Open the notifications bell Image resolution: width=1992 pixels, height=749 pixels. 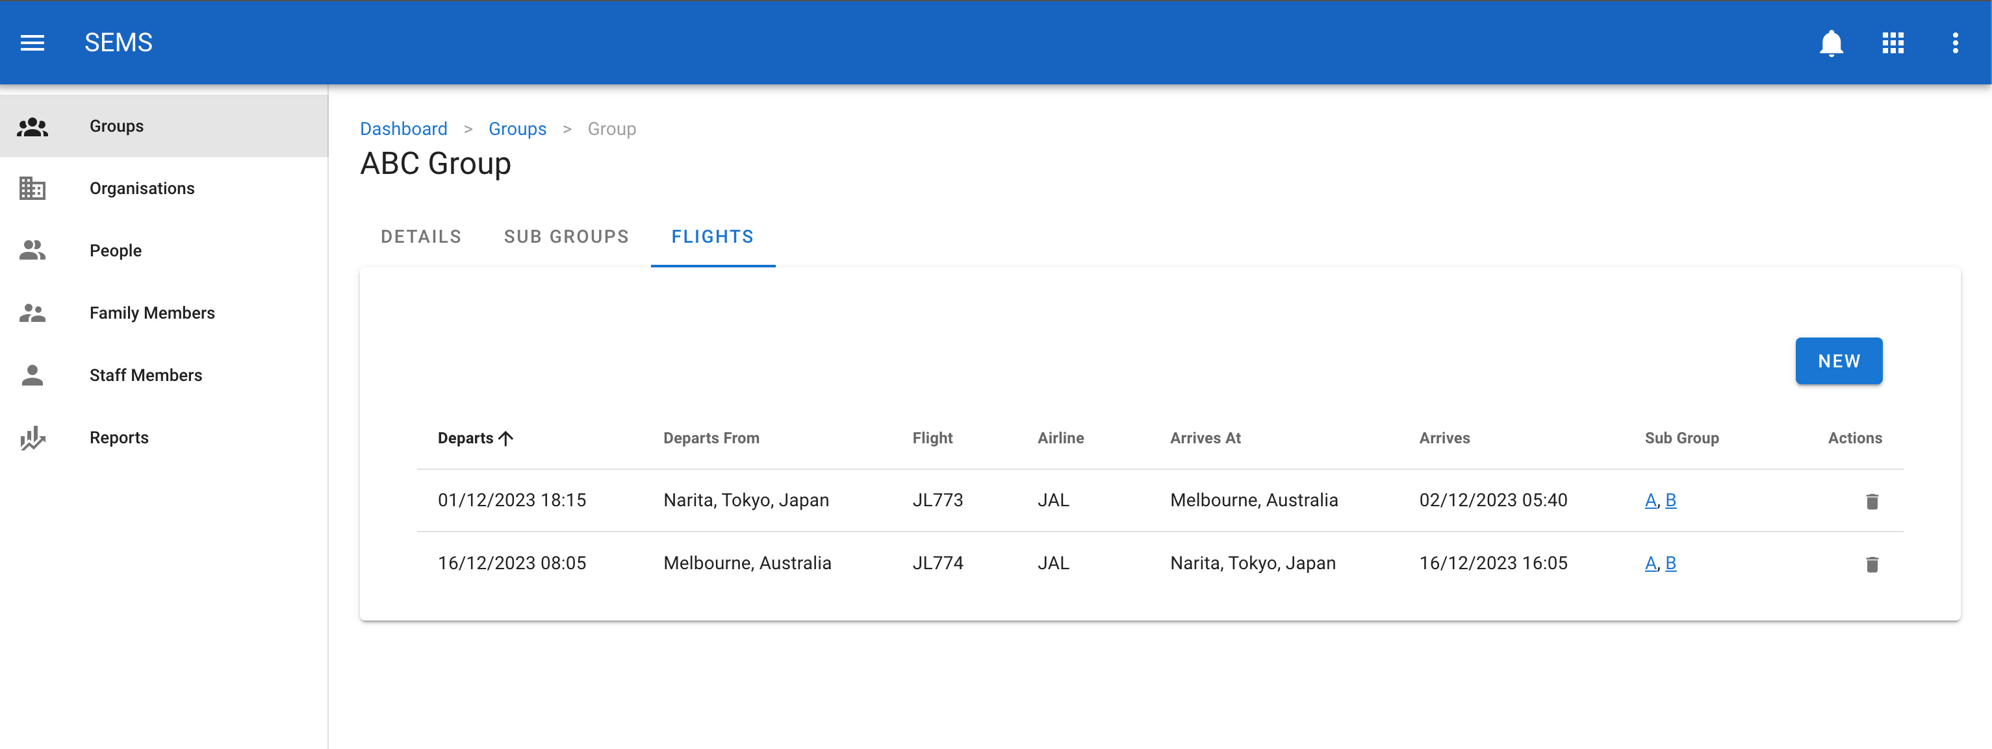(x=1830, y=42)
